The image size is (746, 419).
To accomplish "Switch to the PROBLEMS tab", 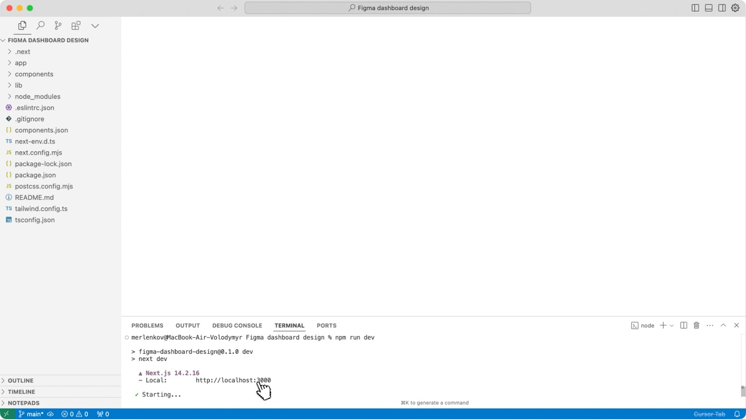I will click(x=147, y=325).
